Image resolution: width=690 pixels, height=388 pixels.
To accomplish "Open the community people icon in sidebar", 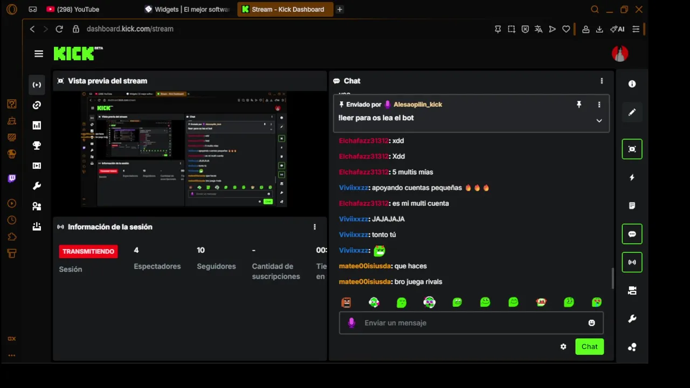I will click(x=37, y=206).
